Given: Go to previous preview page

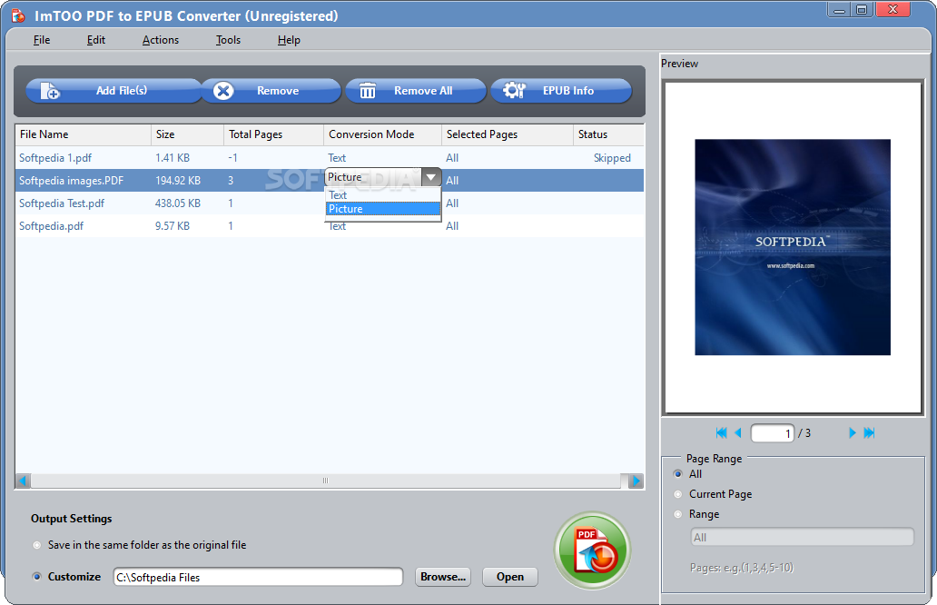Looking at the screenshot, I should 738,432.
